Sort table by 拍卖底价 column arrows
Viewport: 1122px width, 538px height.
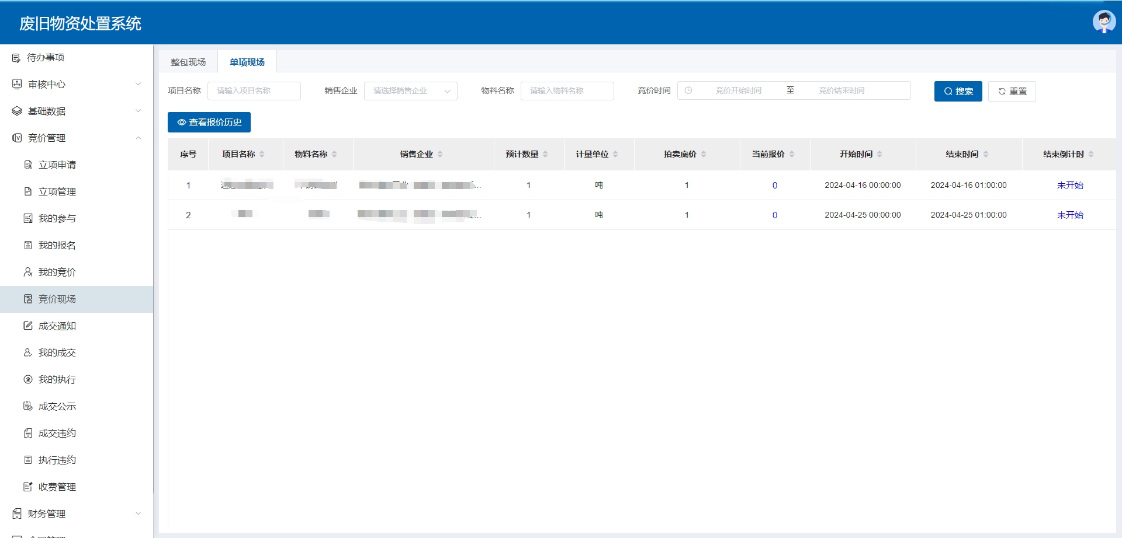tap(704, 154)
